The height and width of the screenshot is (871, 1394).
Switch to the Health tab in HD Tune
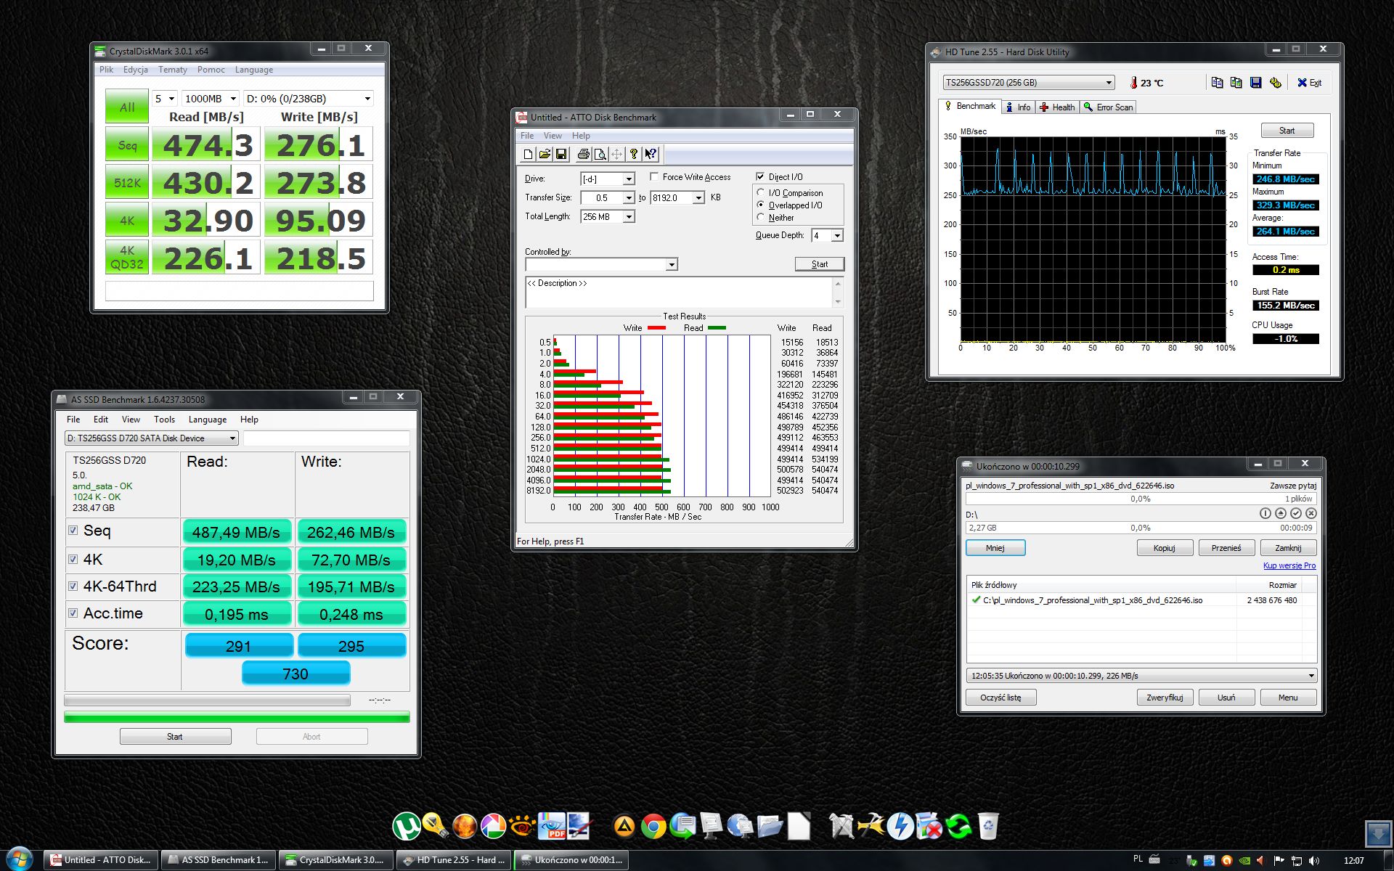[1056, 107]
